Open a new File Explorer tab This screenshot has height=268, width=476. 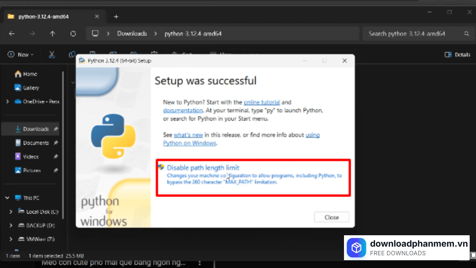point(116,17)
